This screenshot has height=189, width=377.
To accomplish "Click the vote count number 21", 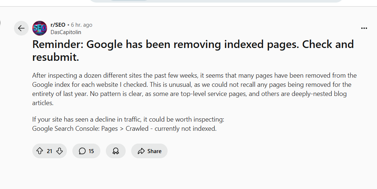I will [50, 151].
